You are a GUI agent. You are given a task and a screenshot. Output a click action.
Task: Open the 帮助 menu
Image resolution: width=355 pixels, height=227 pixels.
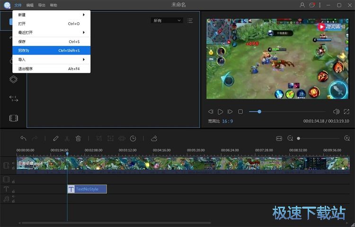click(53, 5)
